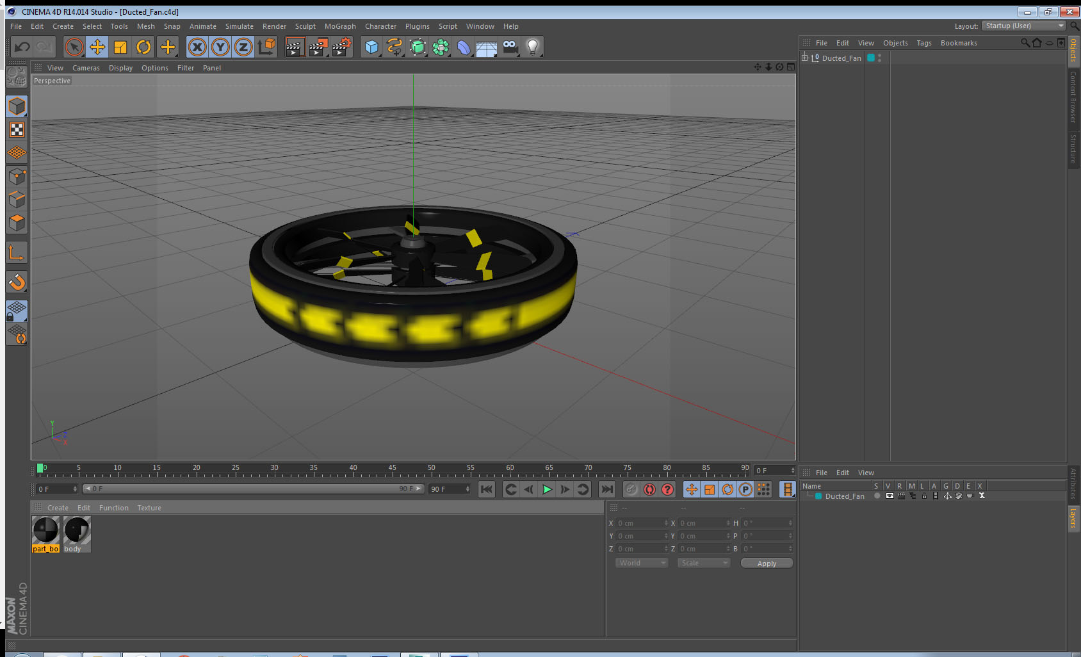
Task: Toggle coordinate system icon
Action: 266,47
